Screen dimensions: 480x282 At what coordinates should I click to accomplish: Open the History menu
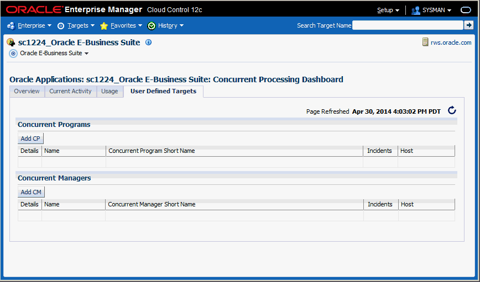[x=171, y=26]
